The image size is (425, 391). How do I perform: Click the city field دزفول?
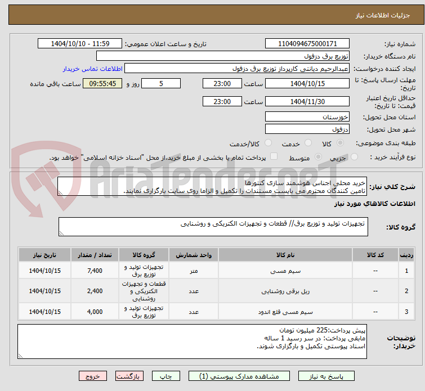click(307, 129)
